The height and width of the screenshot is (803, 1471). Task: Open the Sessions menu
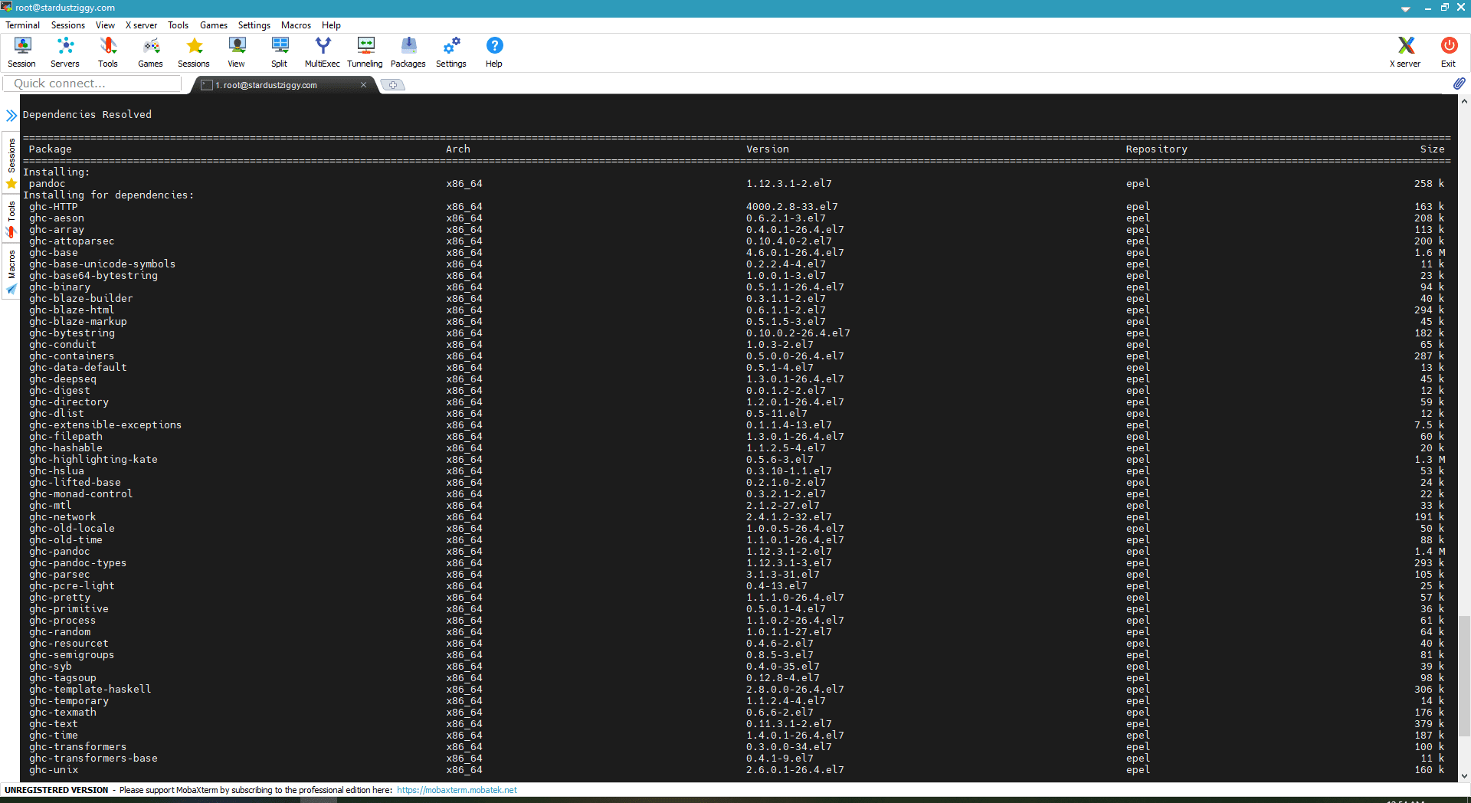68,25
